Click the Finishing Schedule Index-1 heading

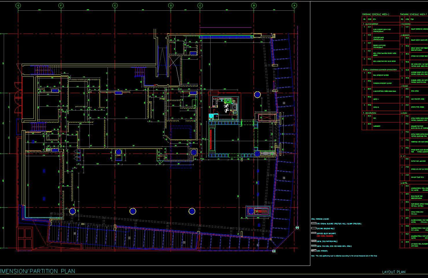tap(414, 14)
